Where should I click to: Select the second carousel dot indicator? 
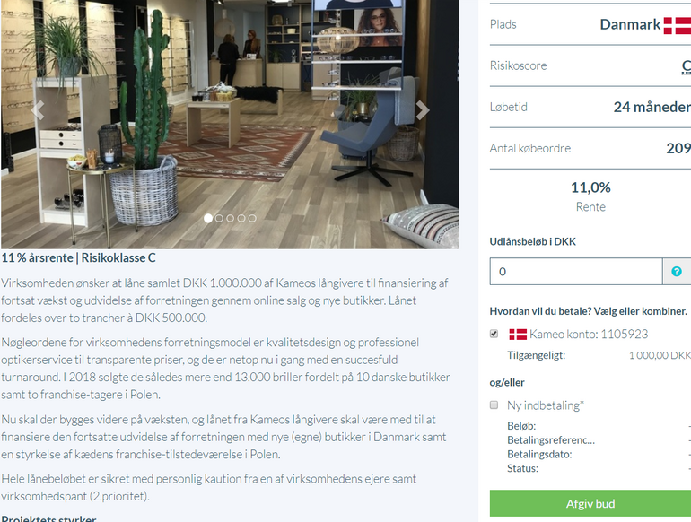click(x=220, y=218)
